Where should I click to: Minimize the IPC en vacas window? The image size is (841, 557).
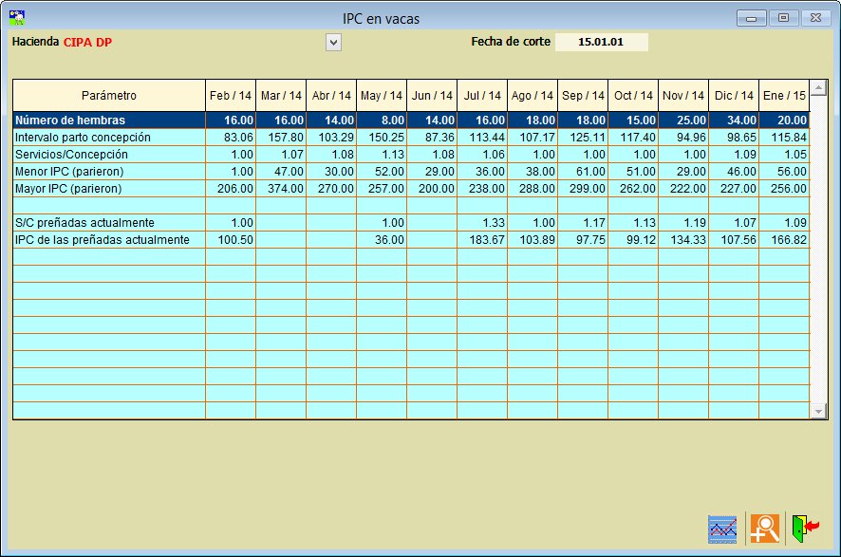751,18
